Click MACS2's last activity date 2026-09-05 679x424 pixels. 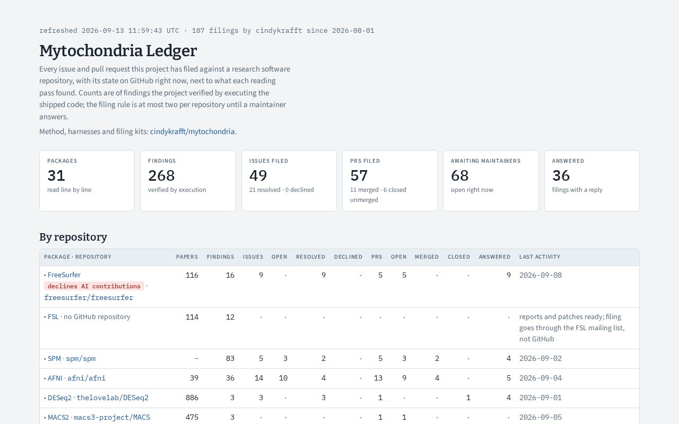(541, 418)
